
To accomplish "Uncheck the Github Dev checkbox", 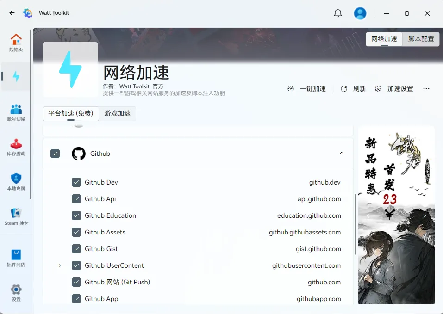I will [76, 182].
